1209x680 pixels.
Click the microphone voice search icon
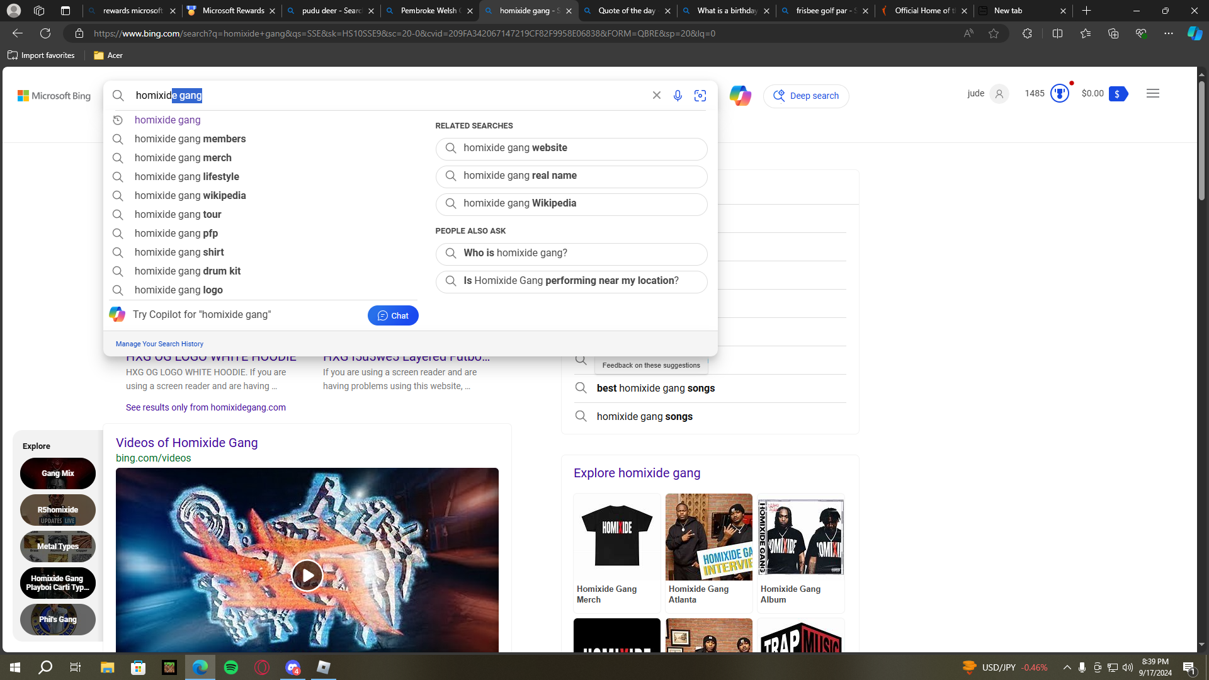click(x=678, y=96)
